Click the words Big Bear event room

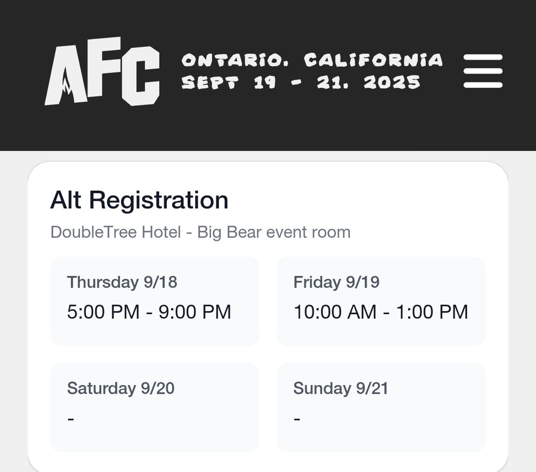[x=274, y=233]
